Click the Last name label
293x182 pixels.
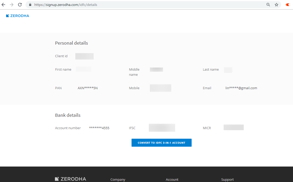click(211, 69)
